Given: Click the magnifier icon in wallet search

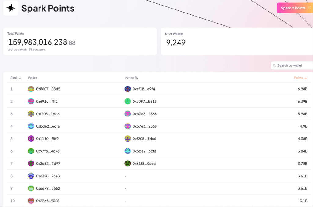Looking at the screenshot, I should 274,65.
